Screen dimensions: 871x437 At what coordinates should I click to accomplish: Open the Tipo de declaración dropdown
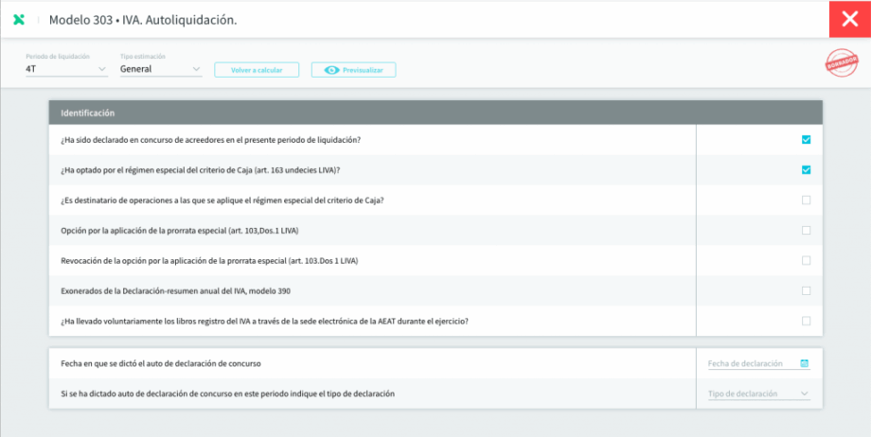[758, 393]
